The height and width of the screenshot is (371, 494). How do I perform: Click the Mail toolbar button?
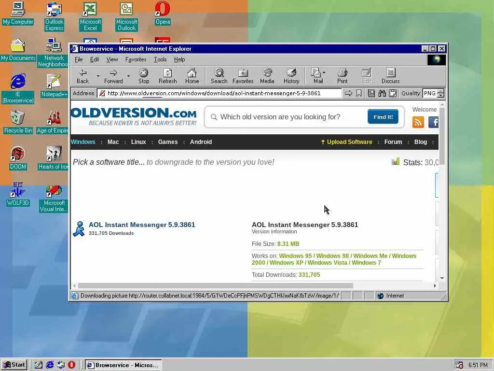coord(316,76)
